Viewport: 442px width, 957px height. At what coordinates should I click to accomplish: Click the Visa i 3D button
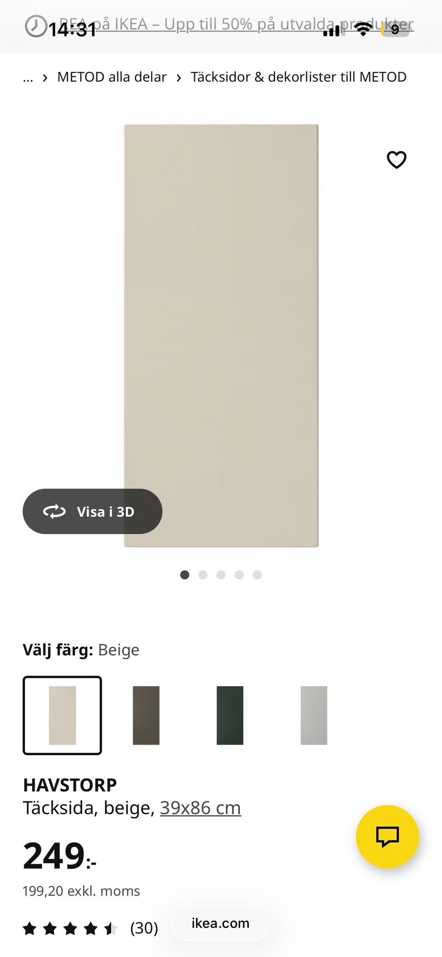(93, 512)
